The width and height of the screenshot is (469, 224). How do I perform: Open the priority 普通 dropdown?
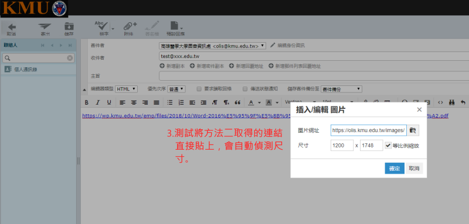[176, 89]
